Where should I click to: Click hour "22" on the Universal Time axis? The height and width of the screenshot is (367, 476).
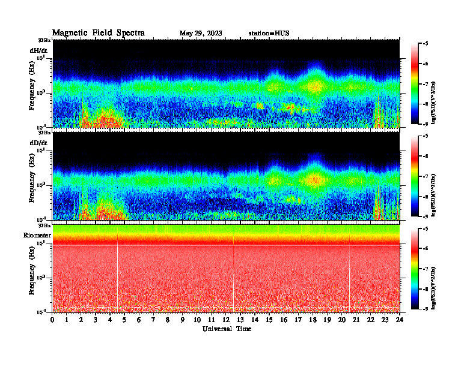[370, 320]
